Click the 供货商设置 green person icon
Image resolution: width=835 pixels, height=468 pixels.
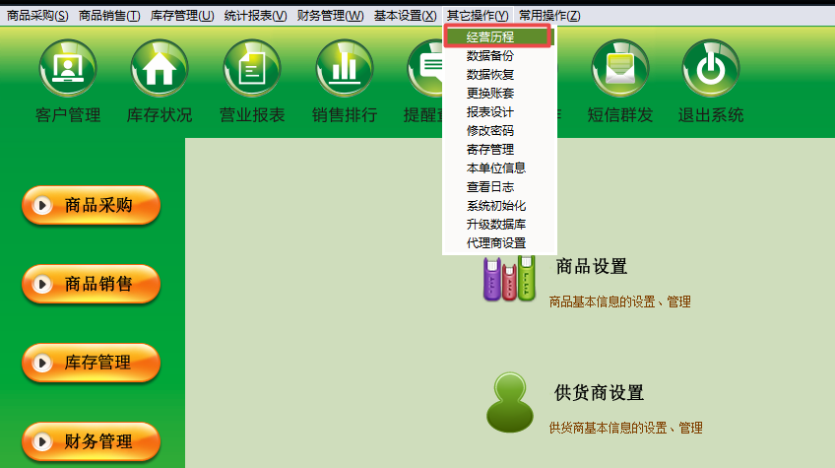point(510,403)
